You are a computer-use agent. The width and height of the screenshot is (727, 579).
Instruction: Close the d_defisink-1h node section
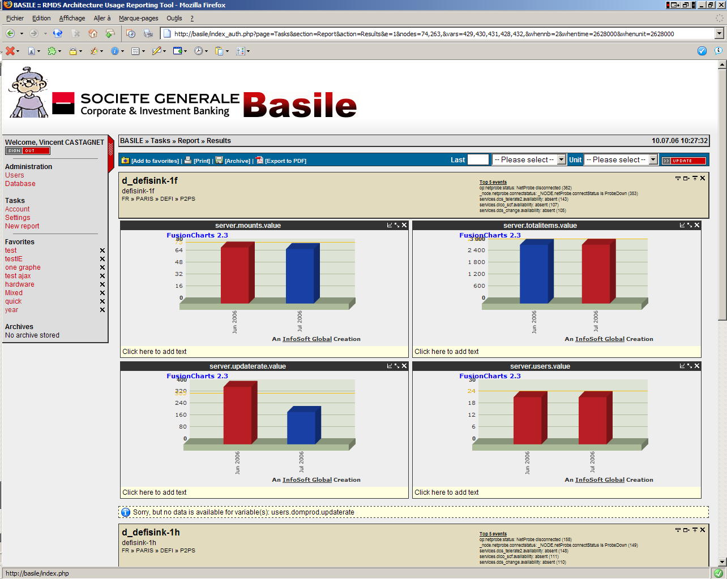(703, 530)
